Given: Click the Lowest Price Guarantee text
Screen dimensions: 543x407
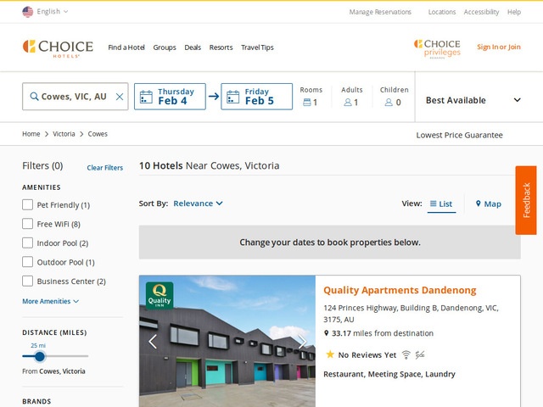Looking at the screenshot, I should pos(459,135).
